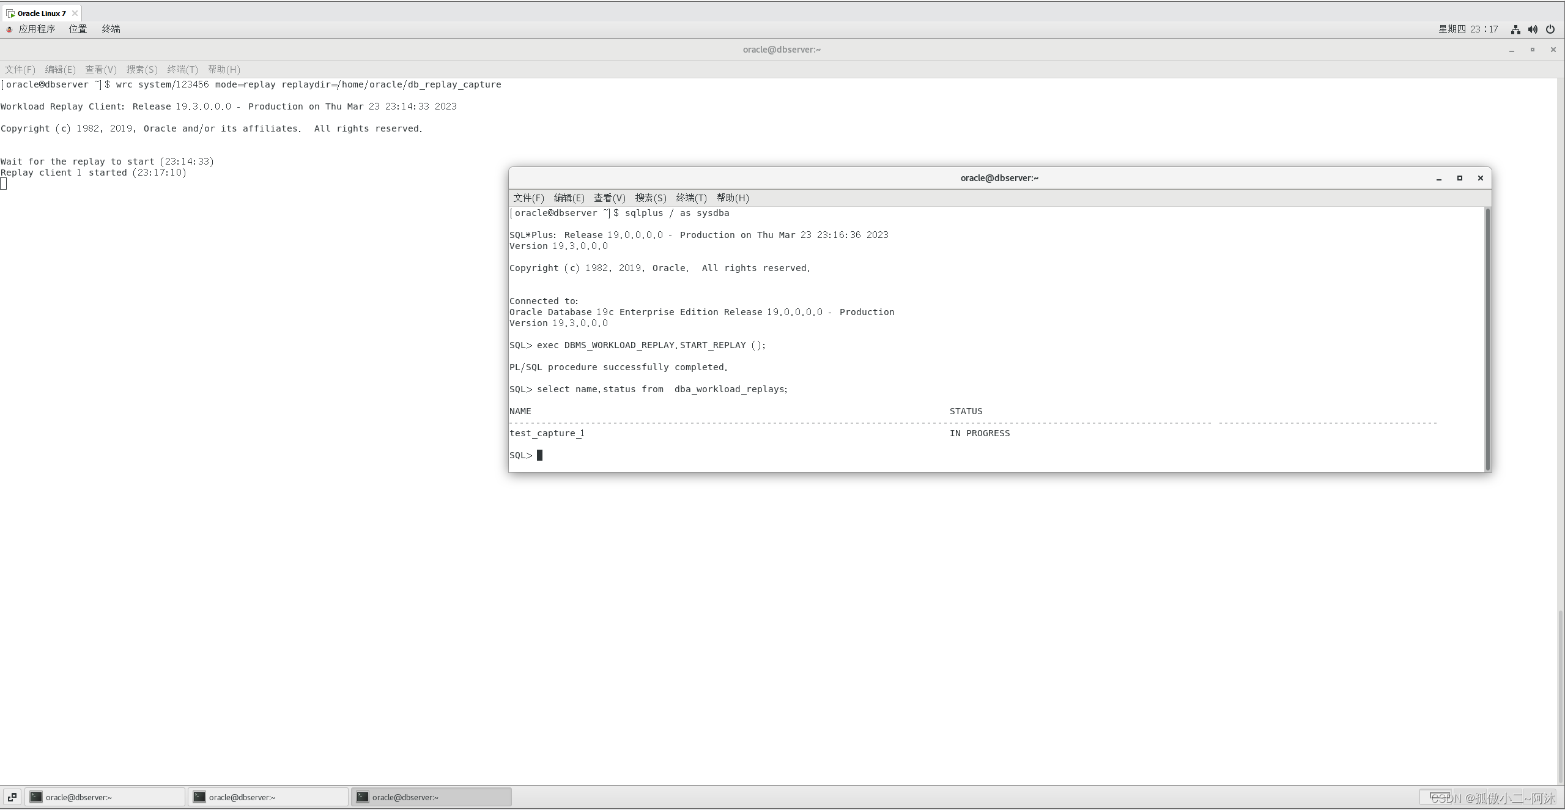Viewport: 1565px width, 810px height.
Task: Click the select name,status query line
Action: point(649,389)
